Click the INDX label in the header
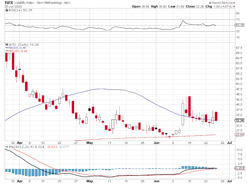The height and width of the screenshot is (184, 247). click(x=67, y=3)
